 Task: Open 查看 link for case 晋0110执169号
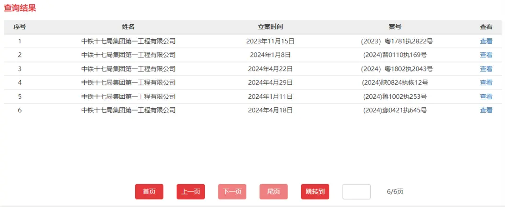point(486,55)
